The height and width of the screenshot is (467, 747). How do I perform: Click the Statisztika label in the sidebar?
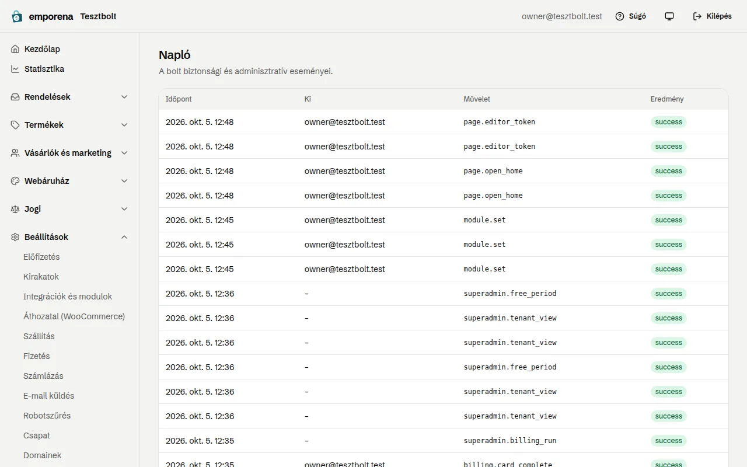pos(44,69)
